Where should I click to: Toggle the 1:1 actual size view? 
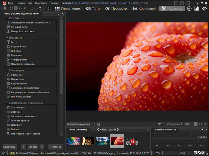(x=201, y=124)
